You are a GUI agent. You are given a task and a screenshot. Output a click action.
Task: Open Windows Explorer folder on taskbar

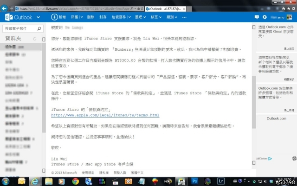[x=49, y=181]
